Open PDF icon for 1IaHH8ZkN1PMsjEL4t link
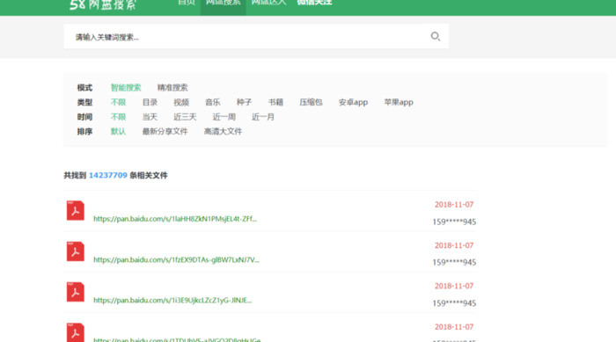 point(76,210)
